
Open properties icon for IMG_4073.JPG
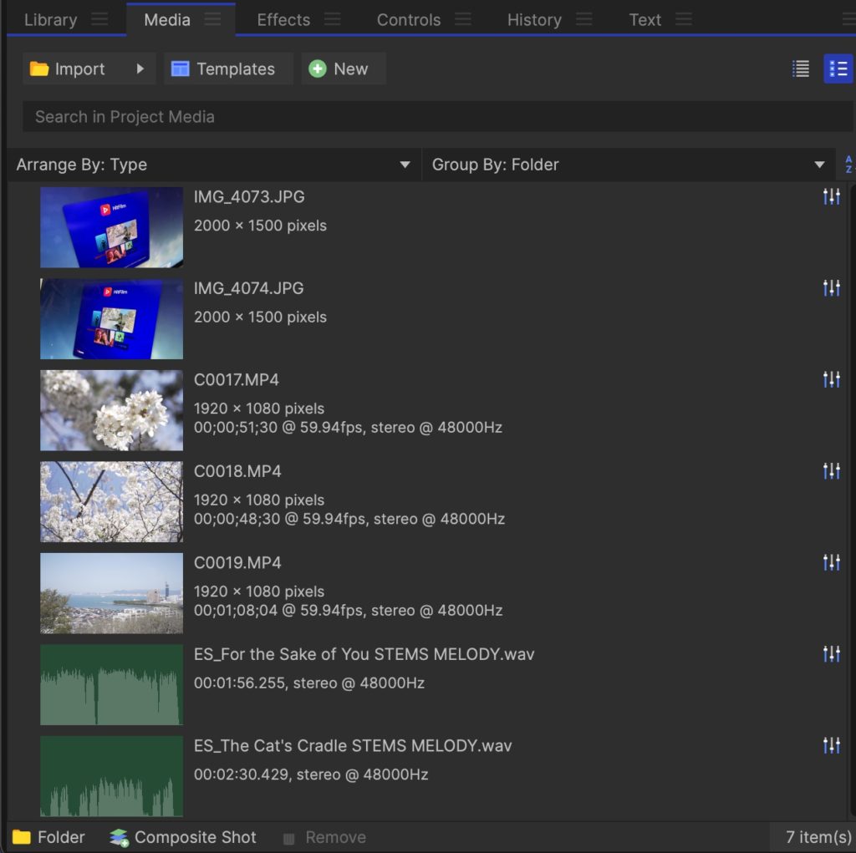pos(831,197)
